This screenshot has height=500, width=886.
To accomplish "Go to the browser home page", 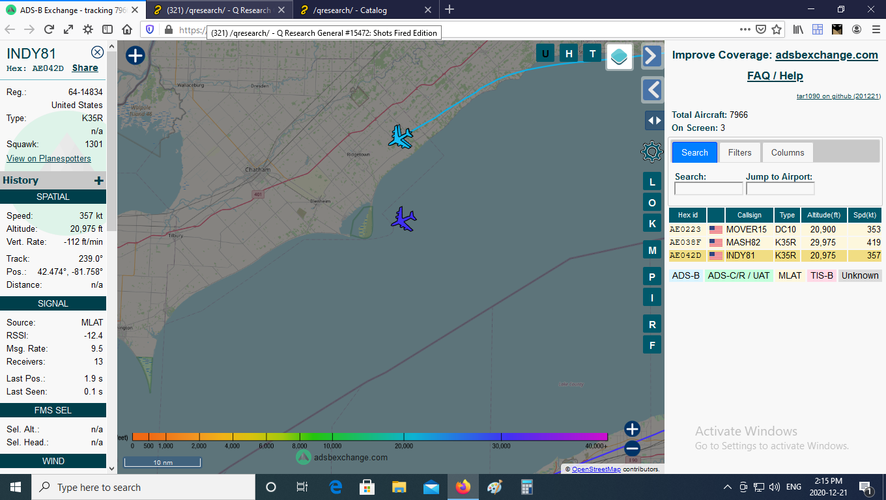I will point(127,29).
